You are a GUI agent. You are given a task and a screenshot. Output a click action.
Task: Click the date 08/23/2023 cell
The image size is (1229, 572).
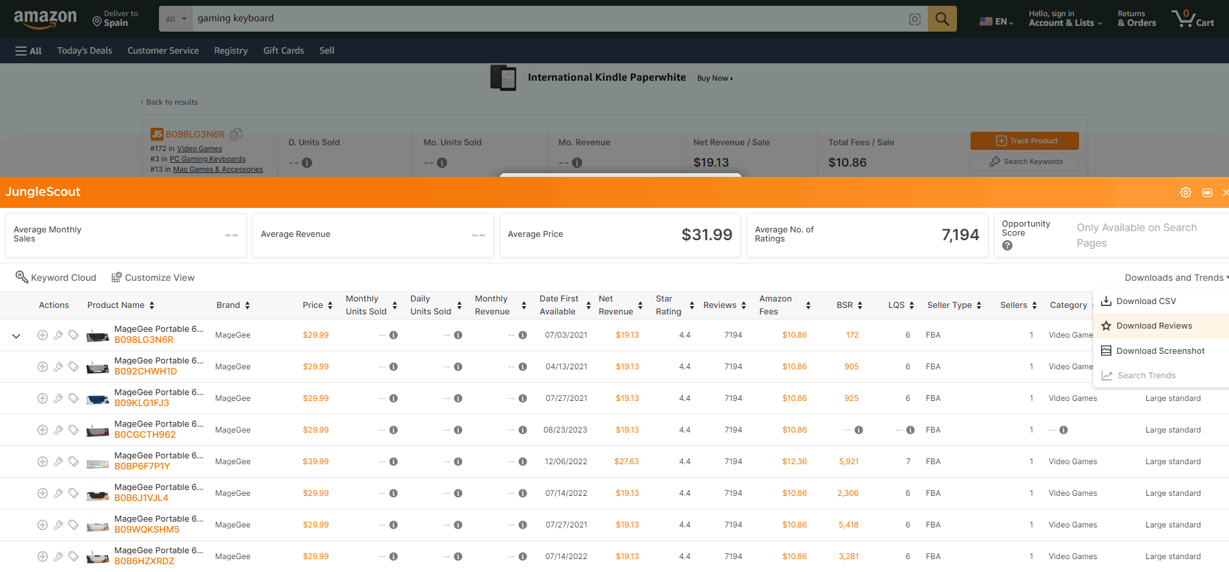click(565, 430)
